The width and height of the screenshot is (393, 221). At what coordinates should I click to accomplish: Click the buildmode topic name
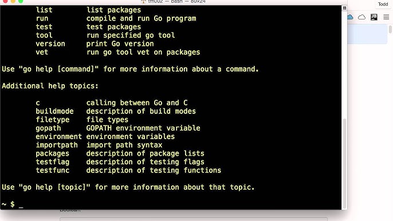(54, 111)
